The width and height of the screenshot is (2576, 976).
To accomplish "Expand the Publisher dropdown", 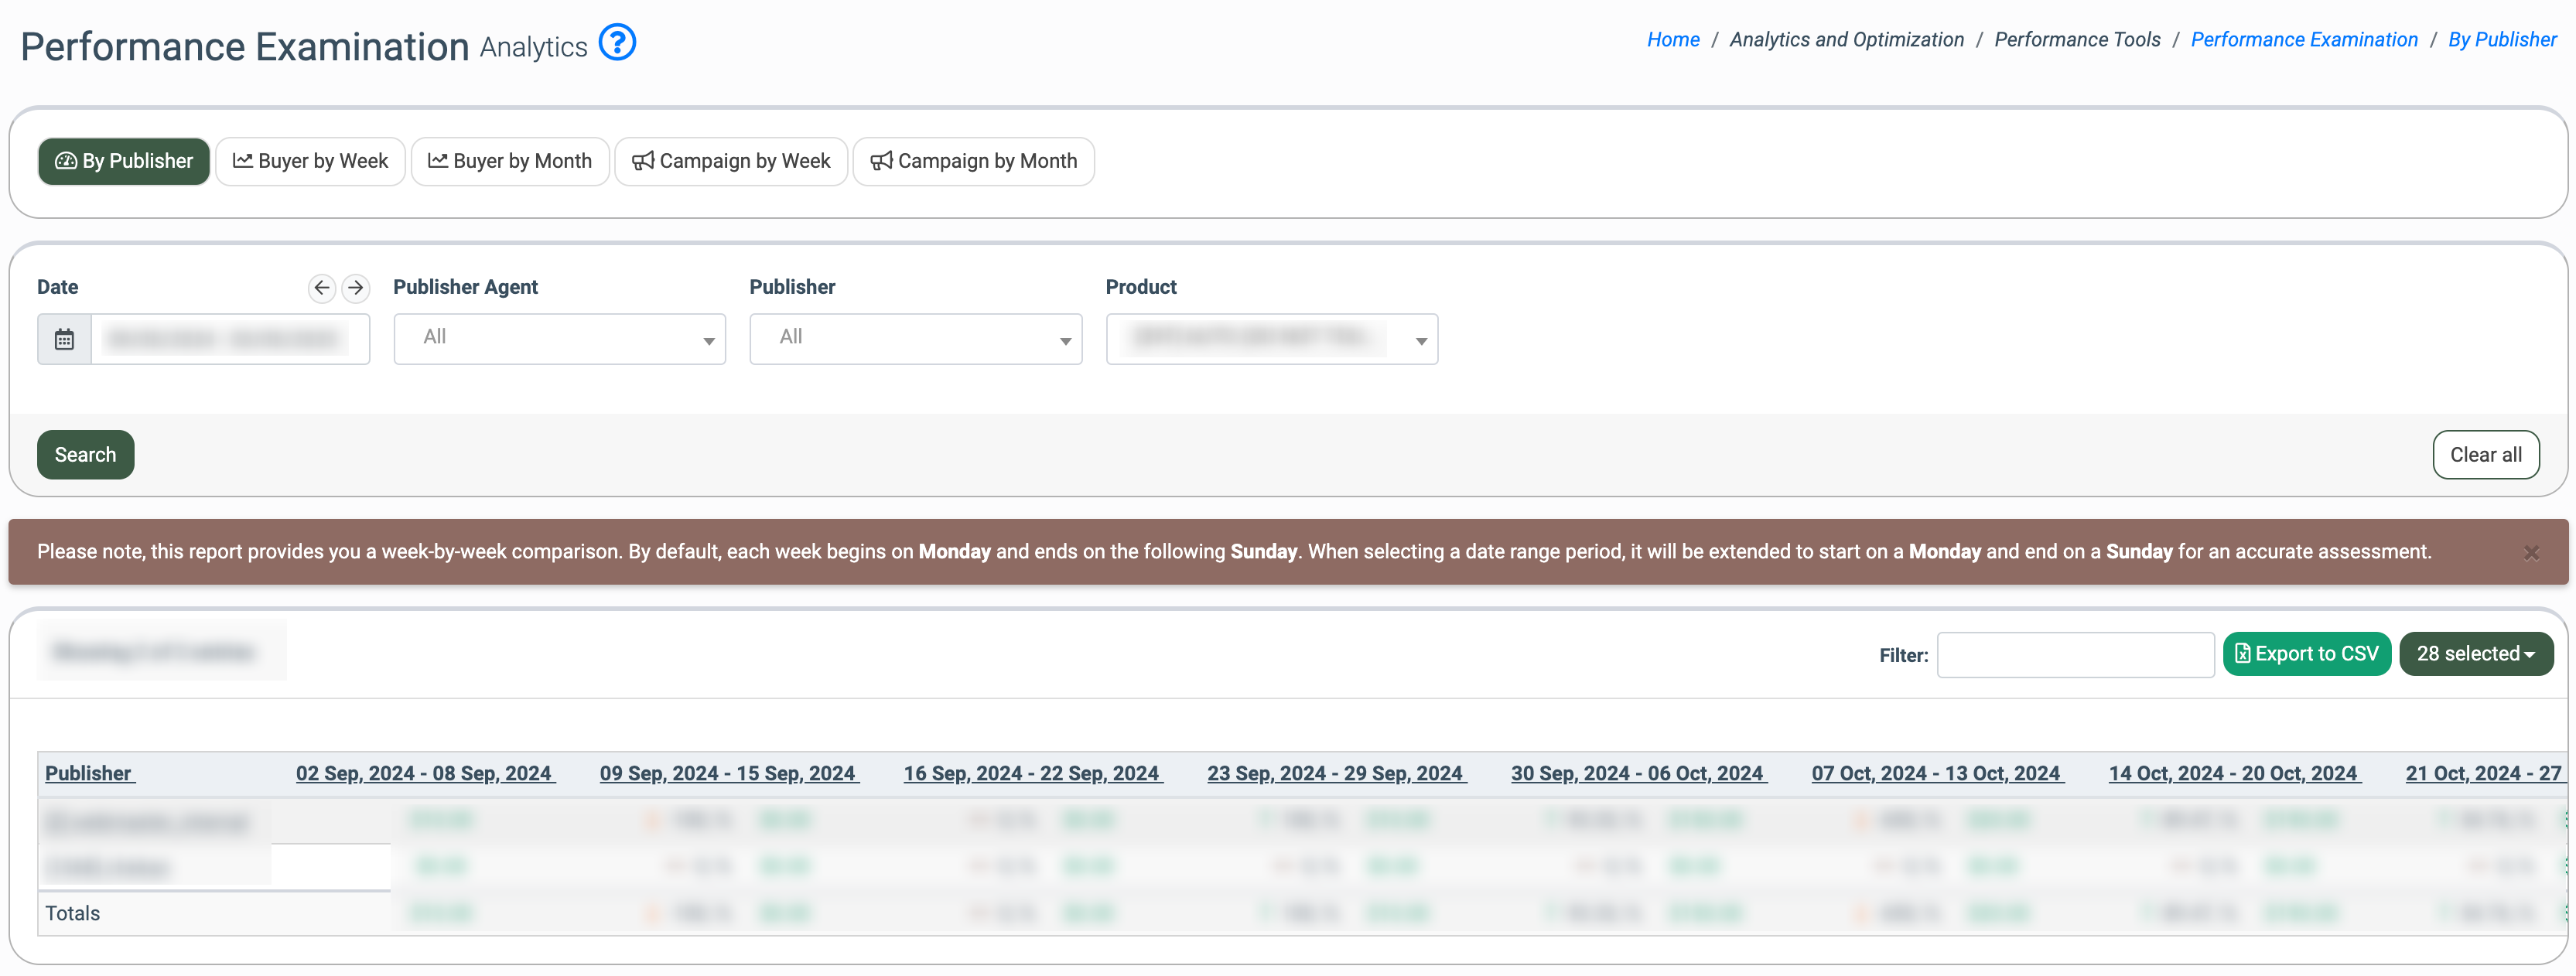I will (x=915, y=339).
